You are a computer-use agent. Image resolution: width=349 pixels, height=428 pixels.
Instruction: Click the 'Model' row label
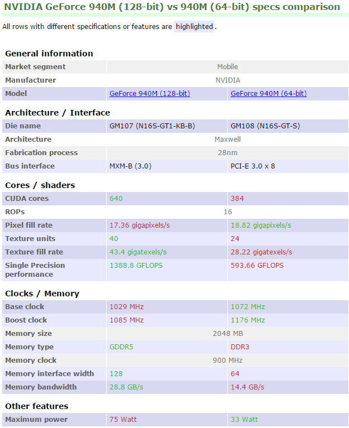[16, 94]
